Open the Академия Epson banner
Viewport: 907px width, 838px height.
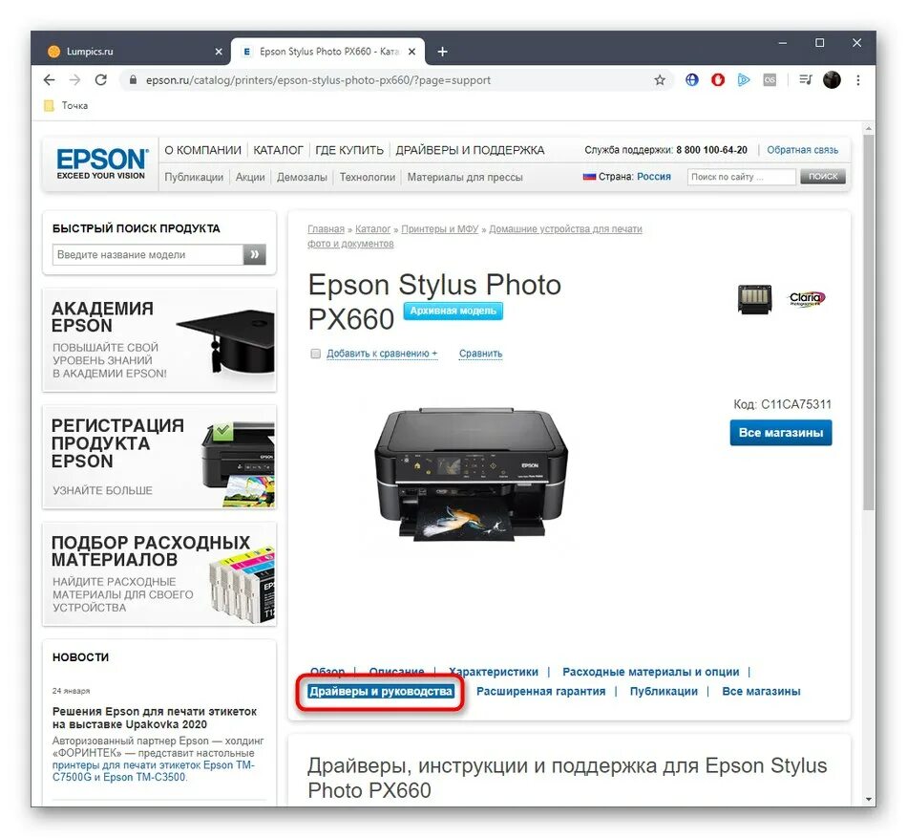(x=159, y=340)
